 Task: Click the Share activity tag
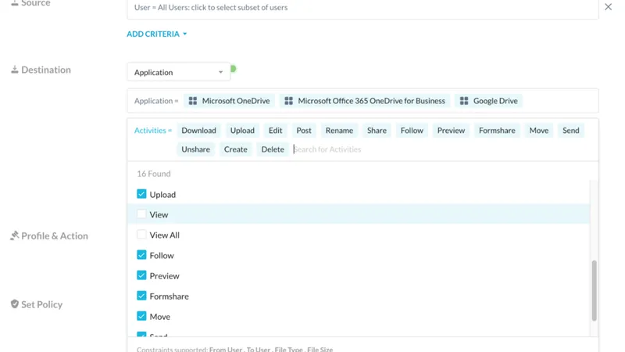pyautogui.click(x=377, y=131)
